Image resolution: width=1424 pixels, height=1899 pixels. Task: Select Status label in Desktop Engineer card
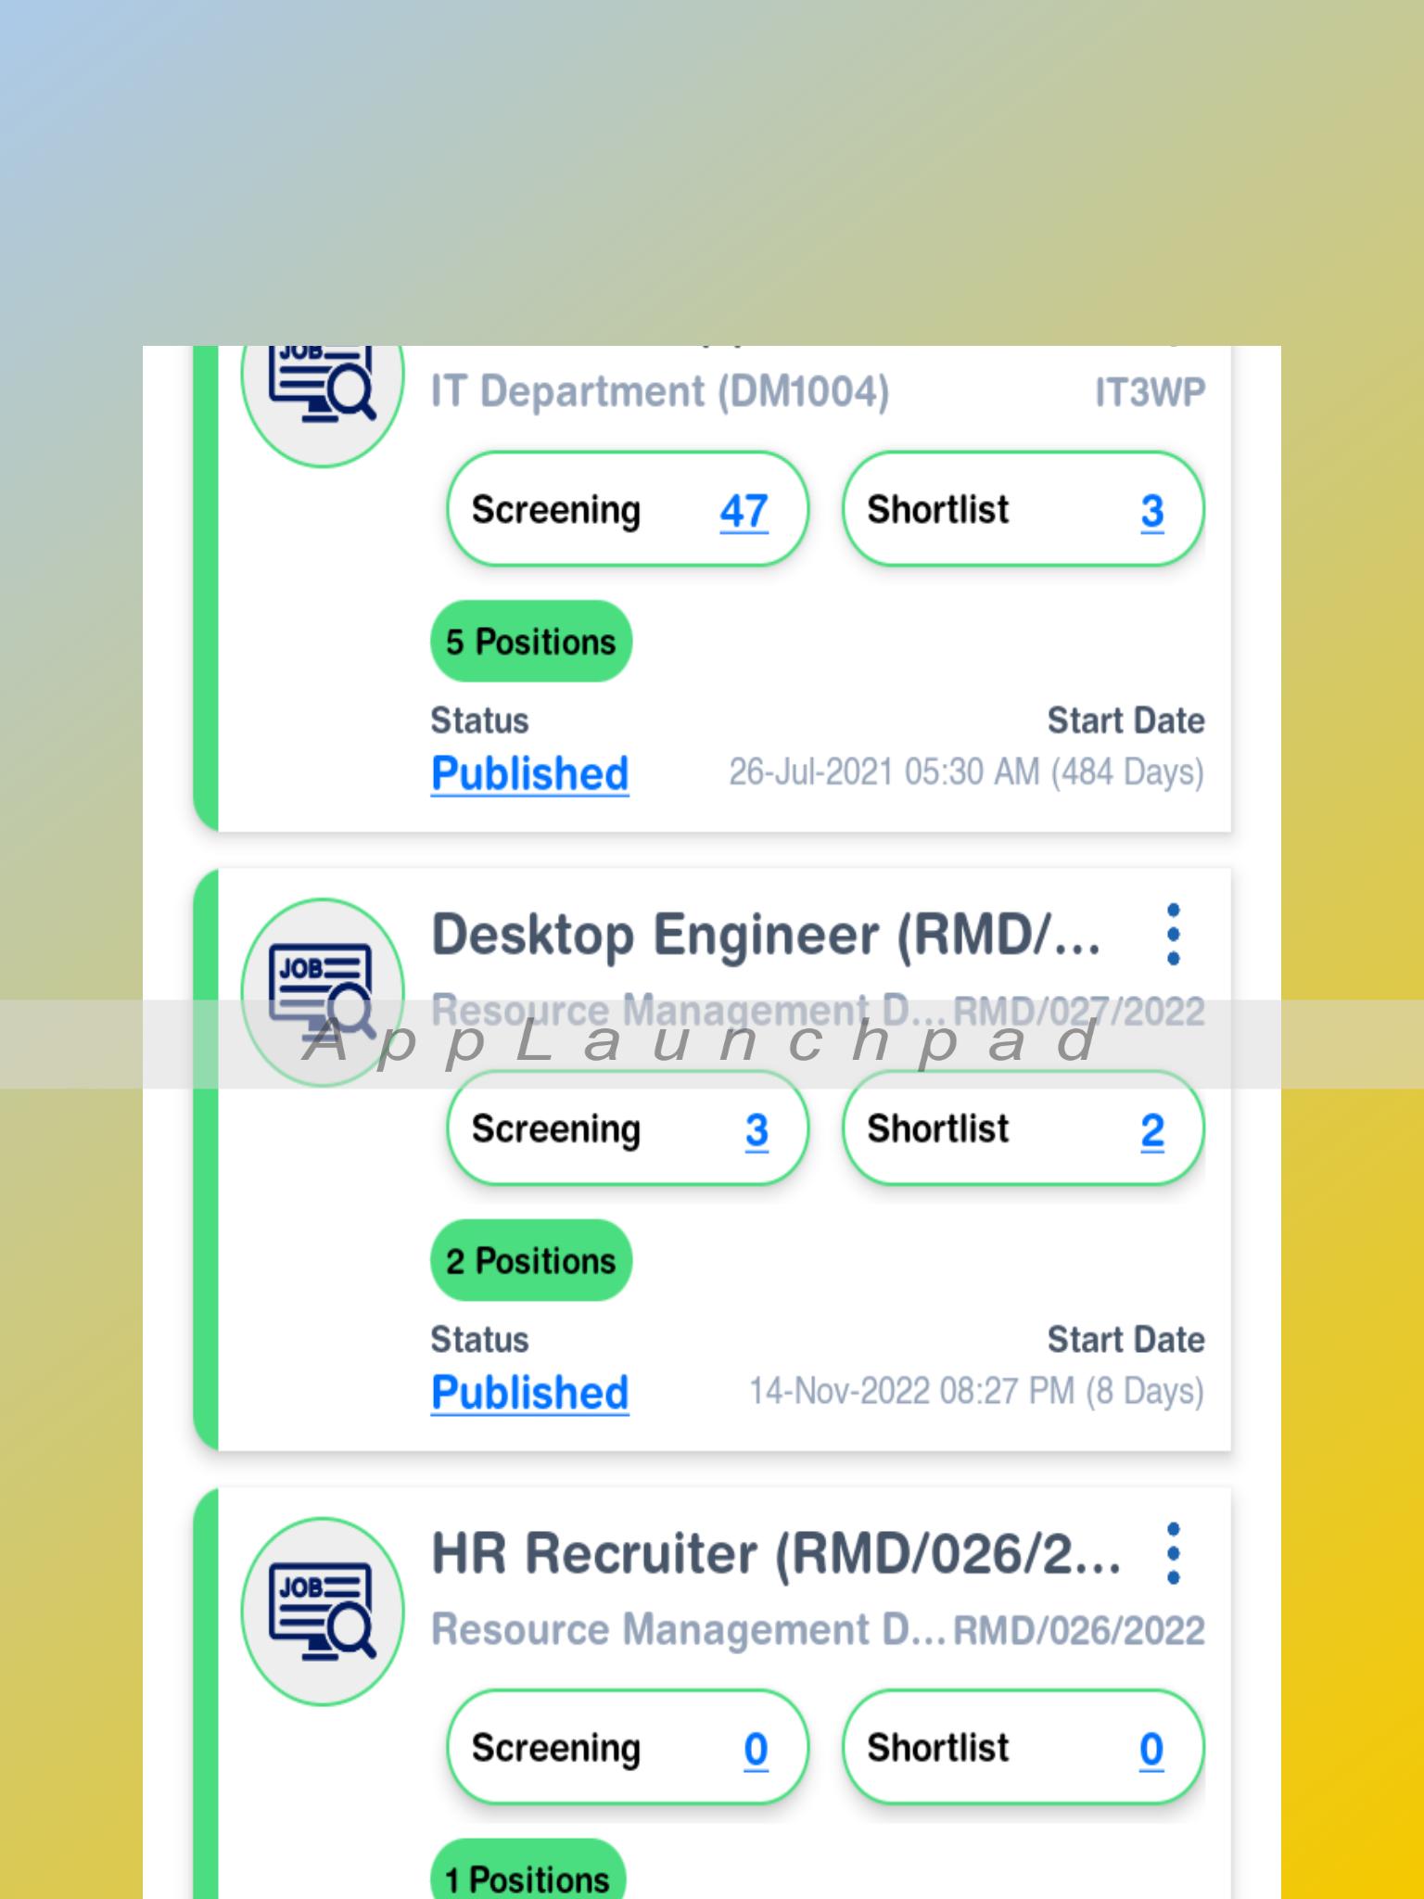(x=479, y=1340)
